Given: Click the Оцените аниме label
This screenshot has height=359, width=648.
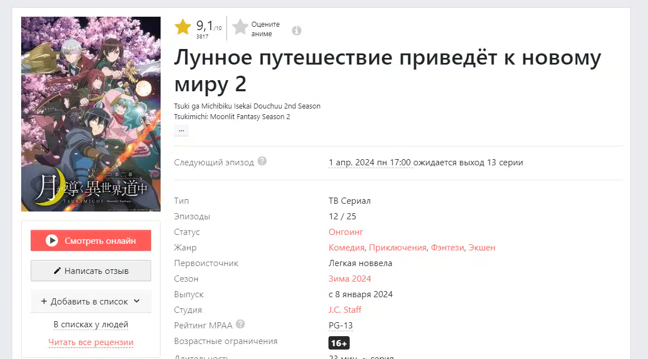Looking at the screenshot, I should 265,29.
